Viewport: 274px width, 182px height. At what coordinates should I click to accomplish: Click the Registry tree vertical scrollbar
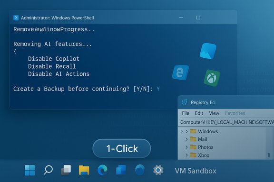269,143
